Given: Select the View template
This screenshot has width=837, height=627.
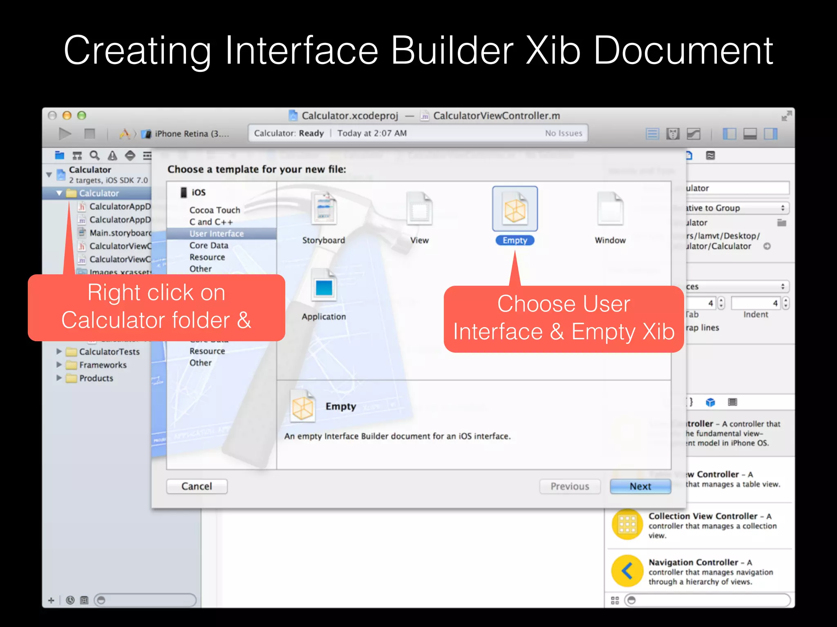Looking at the screenshot, I should (419, 218).
